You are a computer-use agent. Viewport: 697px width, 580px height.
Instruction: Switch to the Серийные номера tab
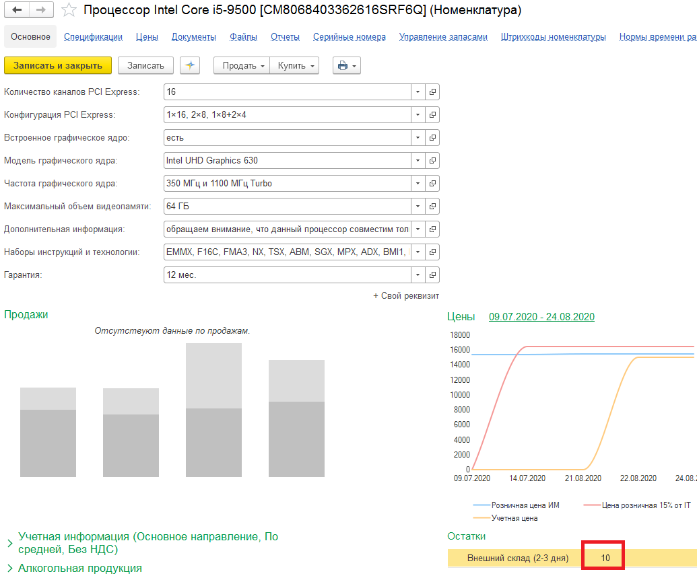coord(350,36)
